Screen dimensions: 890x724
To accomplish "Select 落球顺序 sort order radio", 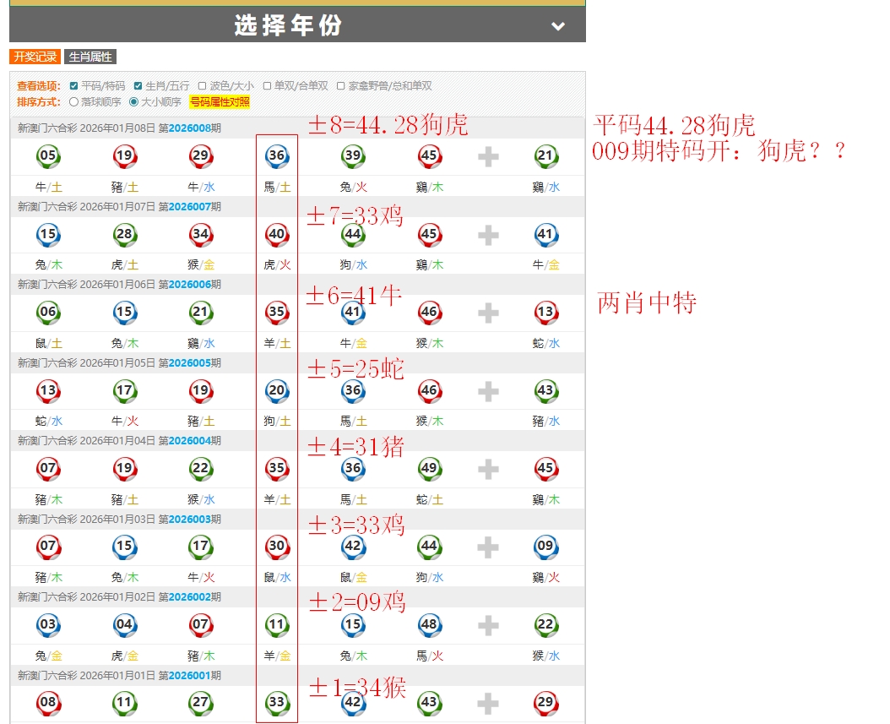I will [74, 102].
